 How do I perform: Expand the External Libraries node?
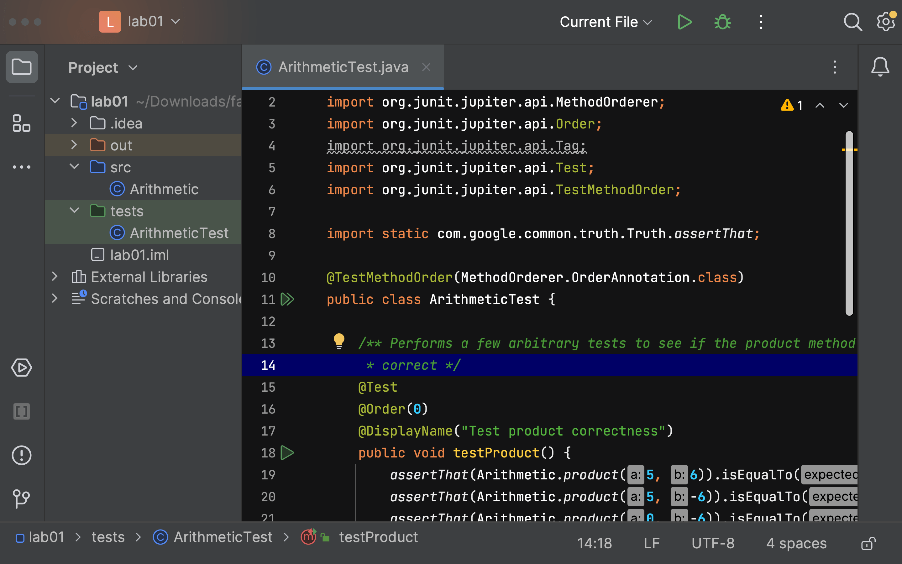(55, 276)
